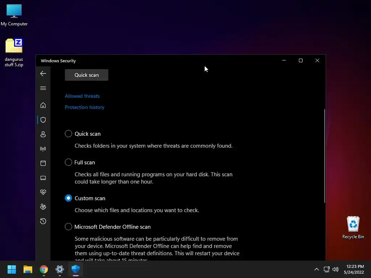Viewport: 371px width, 278px height.
Task: Open Family options icon
Action: [43, 207]
